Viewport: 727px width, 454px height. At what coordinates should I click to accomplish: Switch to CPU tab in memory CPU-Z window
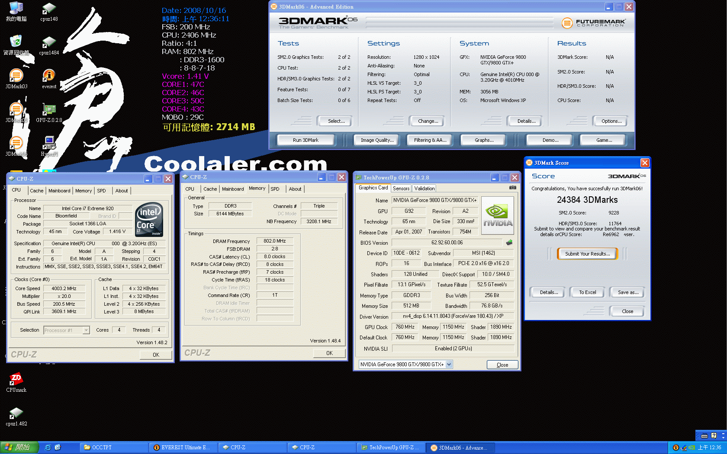click(x=190, y=189)
